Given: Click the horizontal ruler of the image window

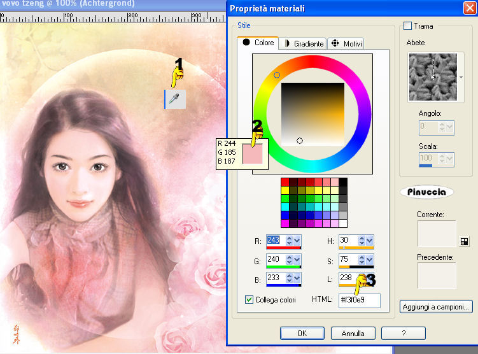Looking at the screenshot, I should click(113, 17).
